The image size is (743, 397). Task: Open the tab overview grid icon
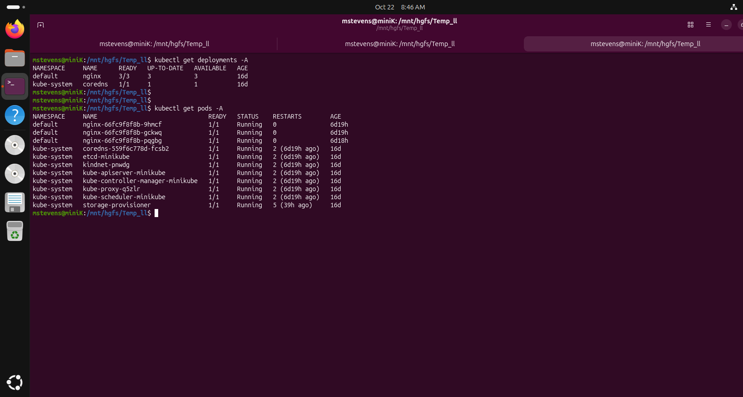691,25
